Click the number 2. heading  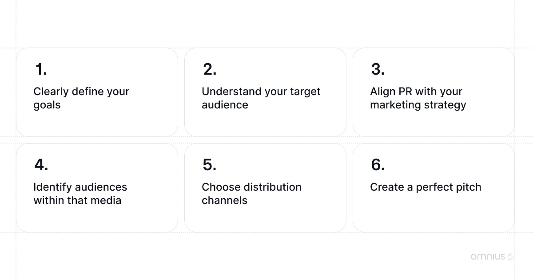tap(209, 69)
